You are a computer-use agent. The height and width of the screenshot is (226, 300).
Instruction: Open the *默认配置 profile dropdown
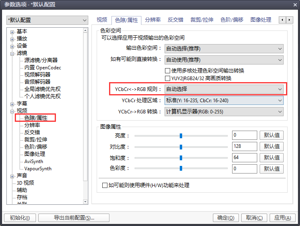(47, 20)
